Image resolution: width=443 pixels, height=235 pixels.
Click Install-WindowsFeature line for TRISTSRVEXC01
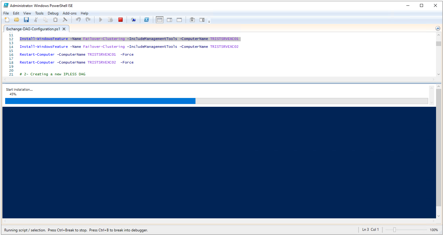(x=129, y=39)
